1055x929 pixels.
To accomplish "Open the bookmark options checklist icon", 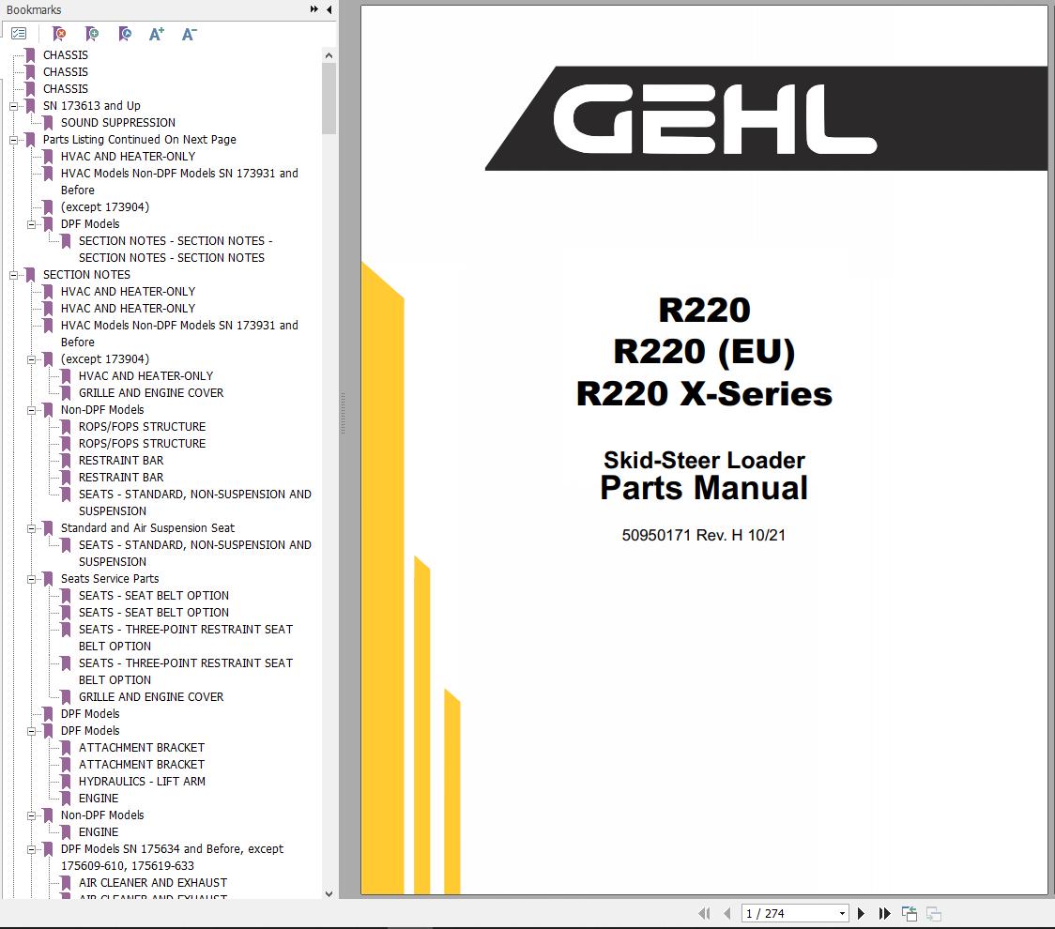I will pos(19,34).
